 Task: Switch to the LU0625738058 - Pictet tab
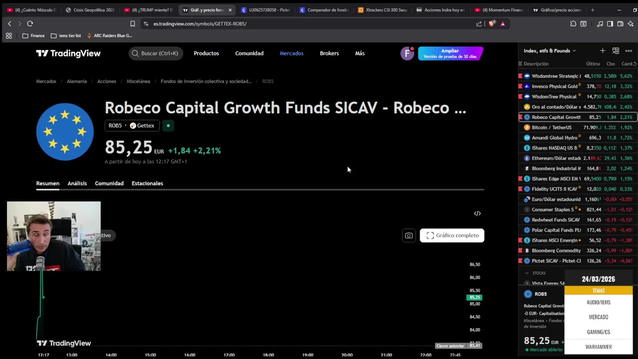pyautogui.click(x=265, y=10)
